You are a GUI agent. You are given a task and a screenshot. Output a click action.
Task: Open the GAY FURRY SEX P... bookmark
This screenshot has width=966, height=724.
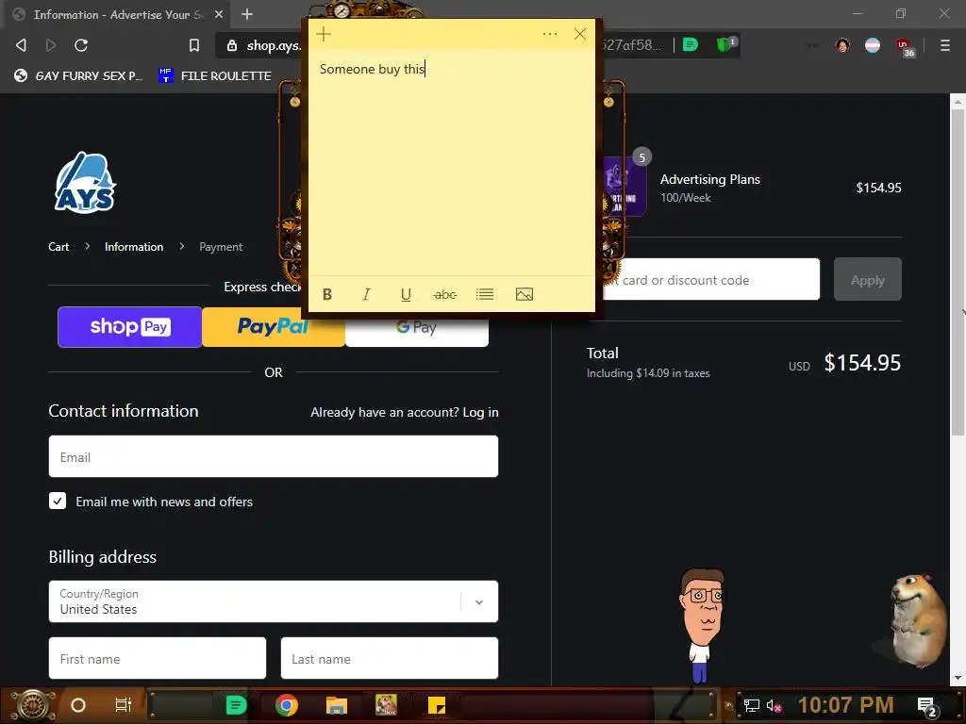click(79, 75)
